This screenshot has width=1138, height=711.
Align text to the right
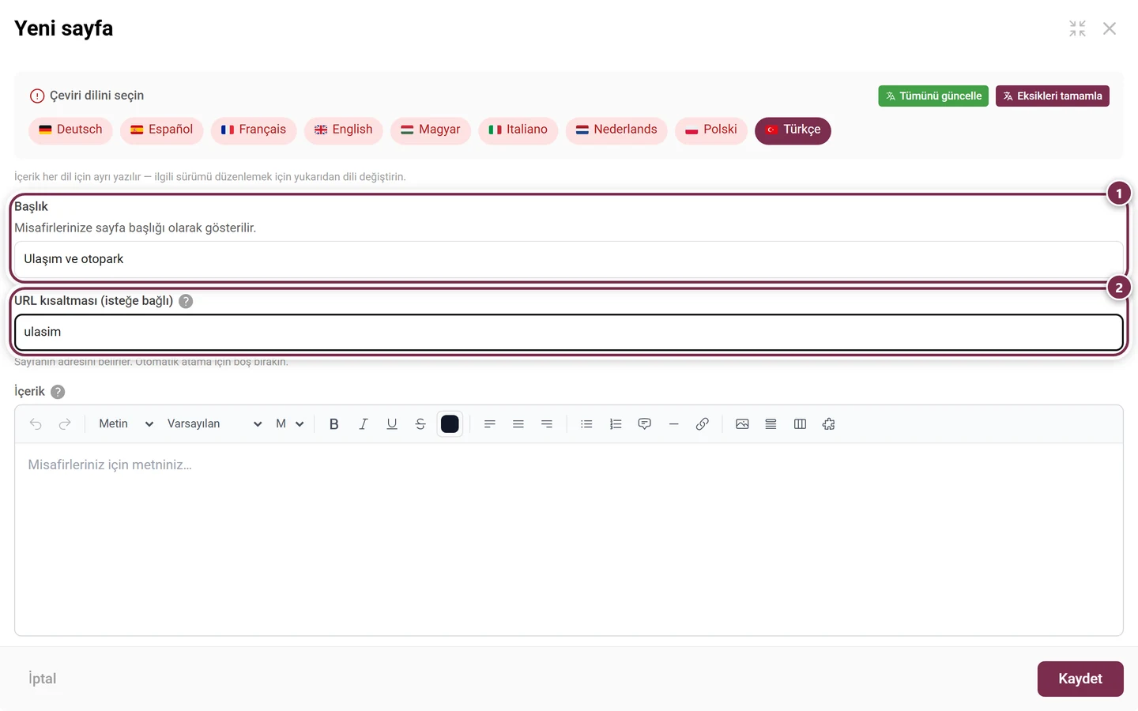click(547, 424)
